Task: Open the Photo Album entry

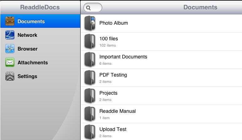Action: pos(161,23)
